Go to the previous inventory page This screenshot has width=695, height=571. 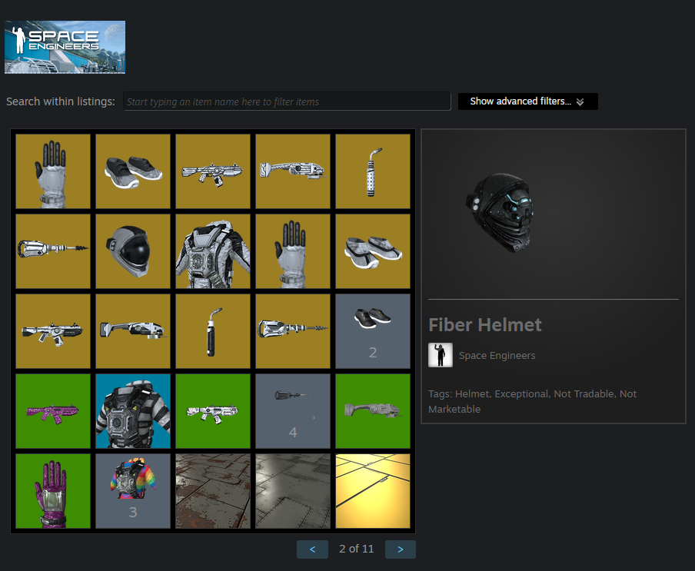click(312, 549)
